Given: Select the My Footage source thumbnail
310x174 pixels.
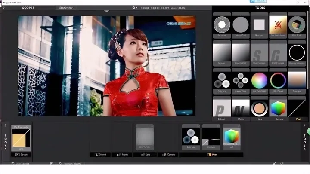Looking at the screenshot, I should coord(21,138).
